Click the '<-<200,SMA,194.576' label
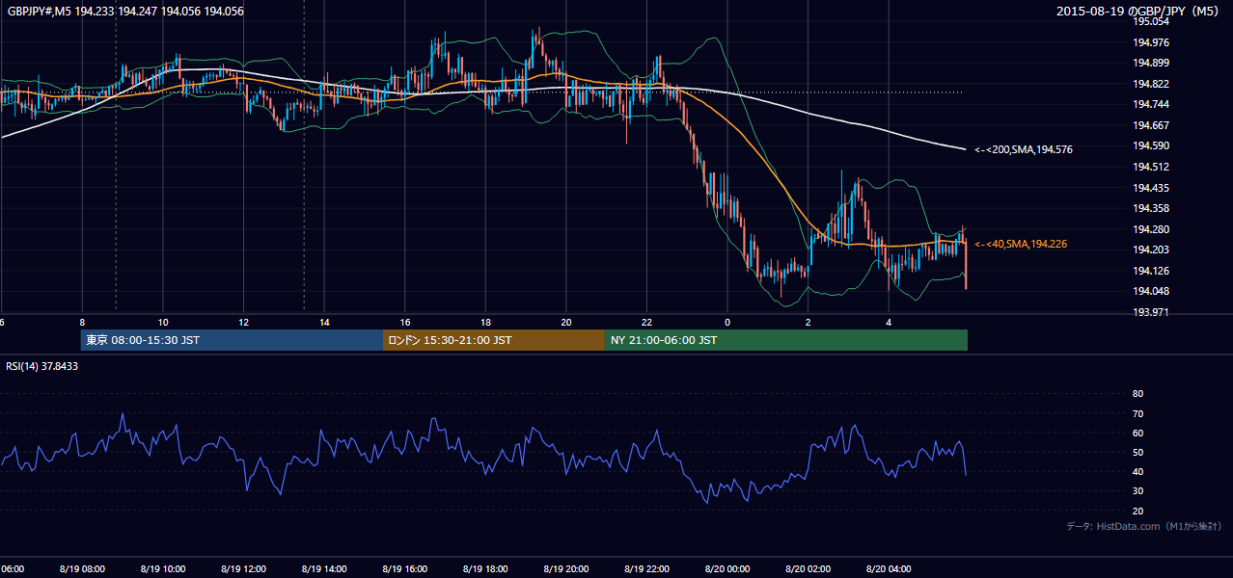1233x578 pixels. [x=1023, y=149]
